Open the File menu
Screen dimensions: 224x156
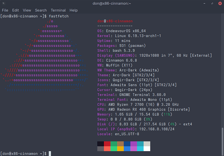[x=5, y=10]
